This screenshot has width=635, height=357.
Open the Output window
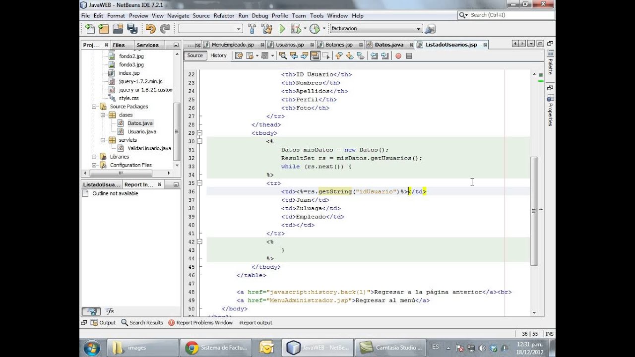(x=103, y=323)
